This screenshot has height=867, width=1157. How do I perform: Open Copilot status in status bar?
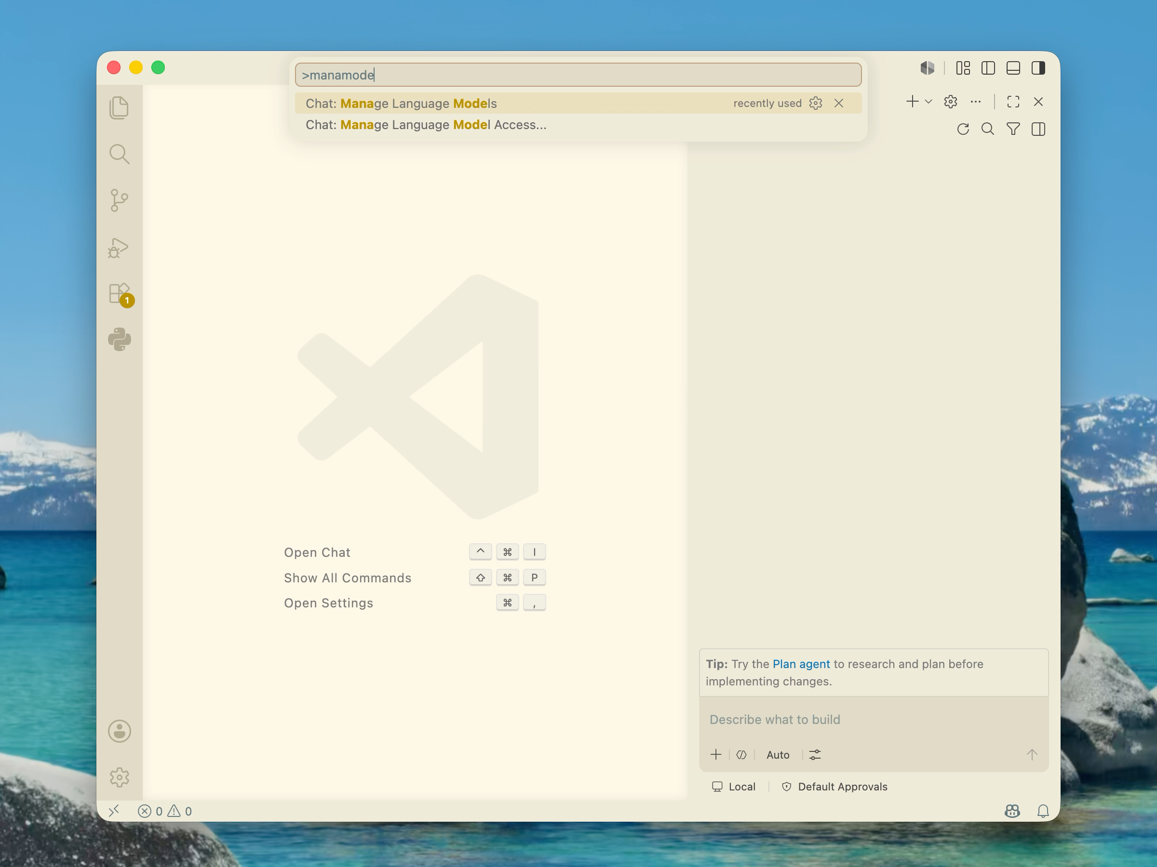point(1012,811)
